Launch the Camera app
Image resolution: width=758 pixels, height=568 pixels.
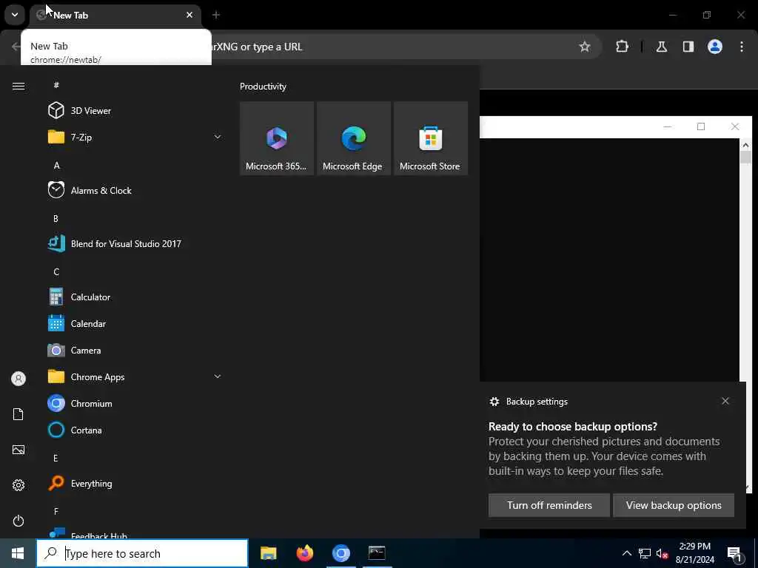tap(135, 350)
